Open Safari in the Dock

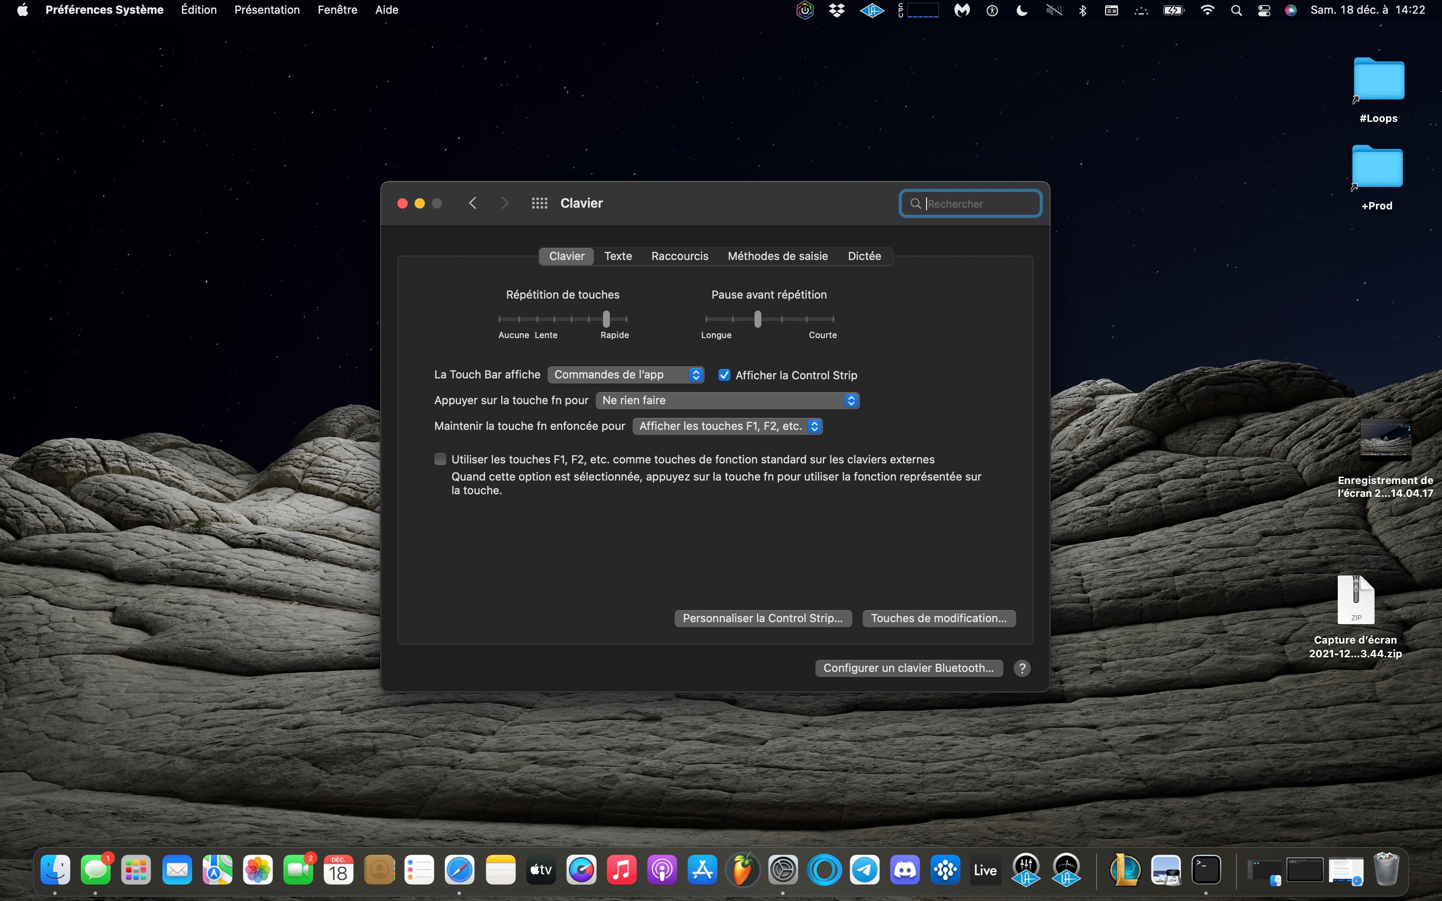pyautogui.click(x=459, y=871)
